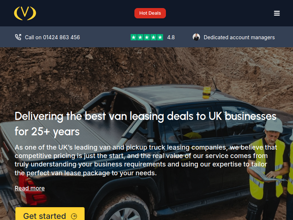Viewport: 293px width, 220px height.
Task: Click the circled arrow in Get started
Action: coord(74,216)
